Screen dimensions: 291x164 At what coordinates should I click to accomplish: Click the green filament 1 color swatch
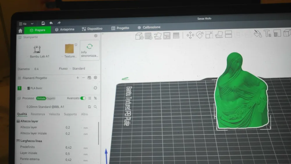[x=19, y=88]
